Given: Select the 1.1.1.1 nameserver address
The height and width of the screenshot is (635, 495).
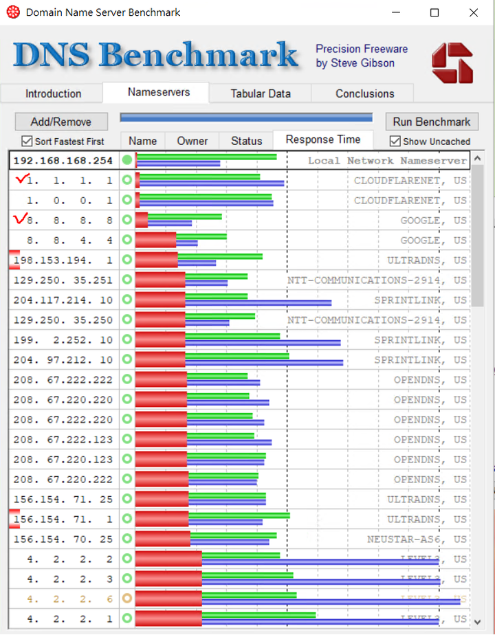Looking at the screenshot, I should (69, 181).
